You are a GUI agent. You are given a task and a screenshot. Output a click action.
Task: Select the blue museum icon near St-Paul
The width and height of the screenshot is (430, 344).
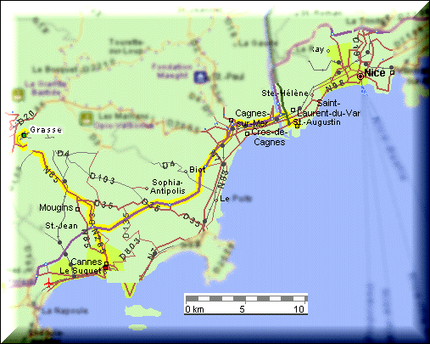pyautogui.click(x=200, y=77)
